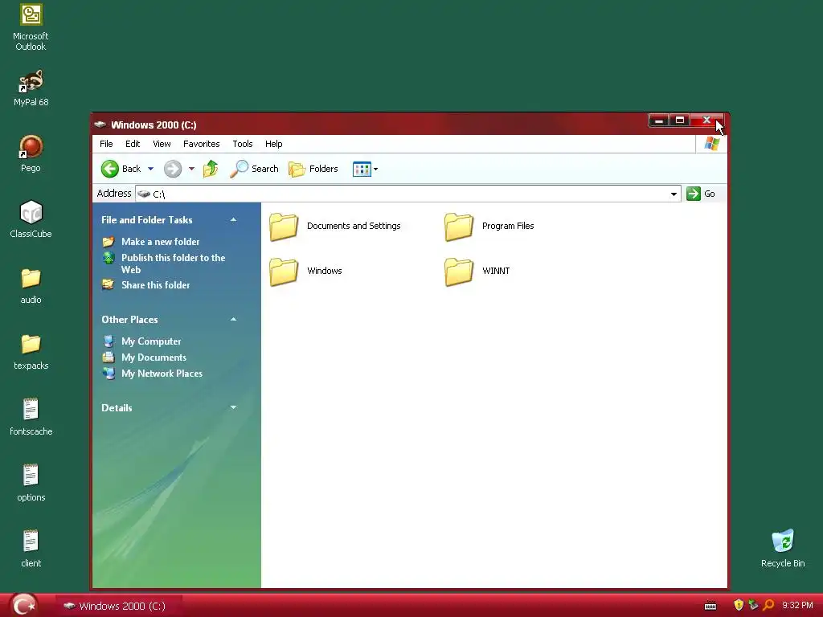The height and width of the screenshot is (617, 823).
Task: Select the options file on desktop
Action: click(x=31, y=483)
